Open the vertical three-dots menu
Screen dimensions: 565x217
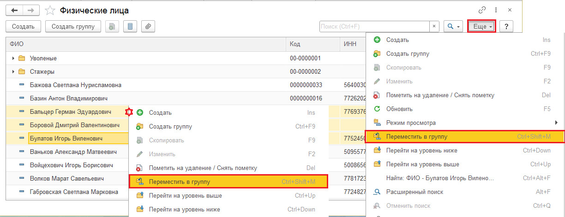coord(496,10)
